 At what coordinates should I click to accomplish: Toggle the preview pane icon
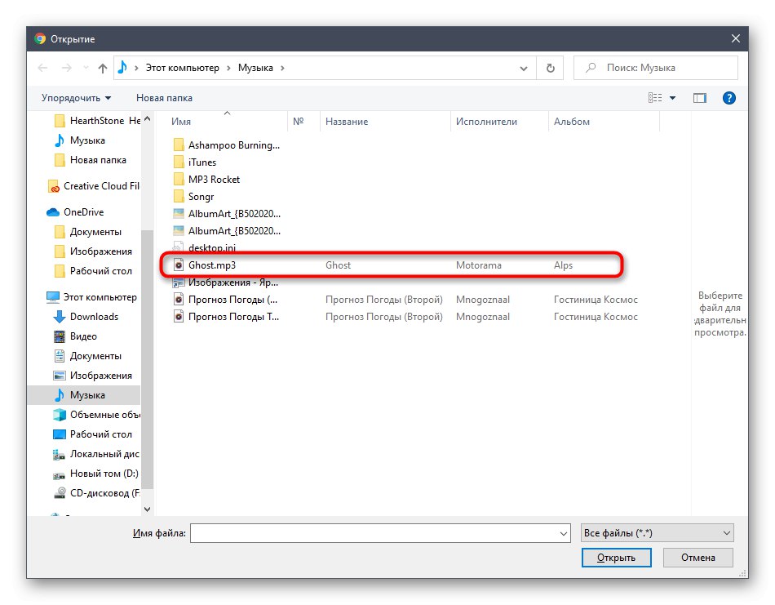pyautogui.click(x=700, y=98)
